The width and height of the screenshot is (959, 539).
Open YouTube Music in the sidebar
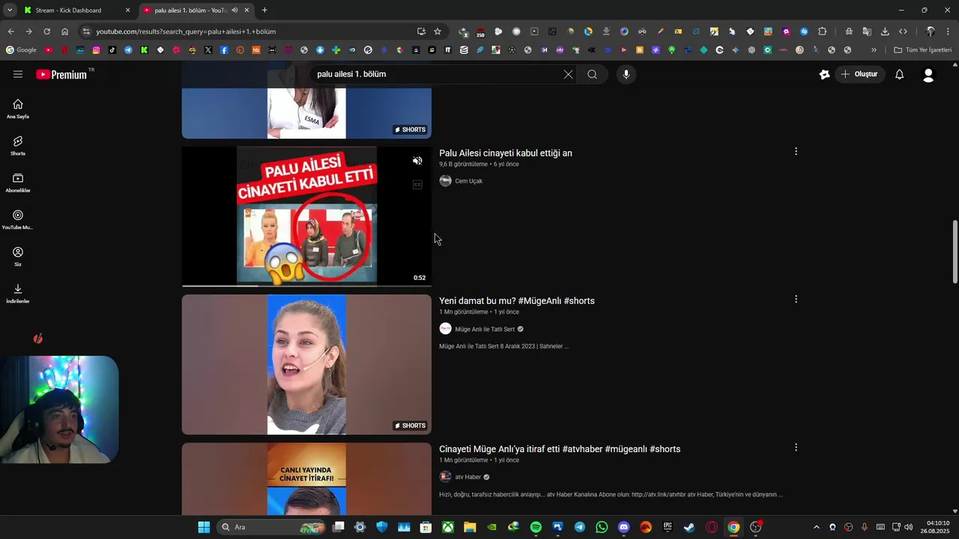pyautogui.click(x=18, y=219)
